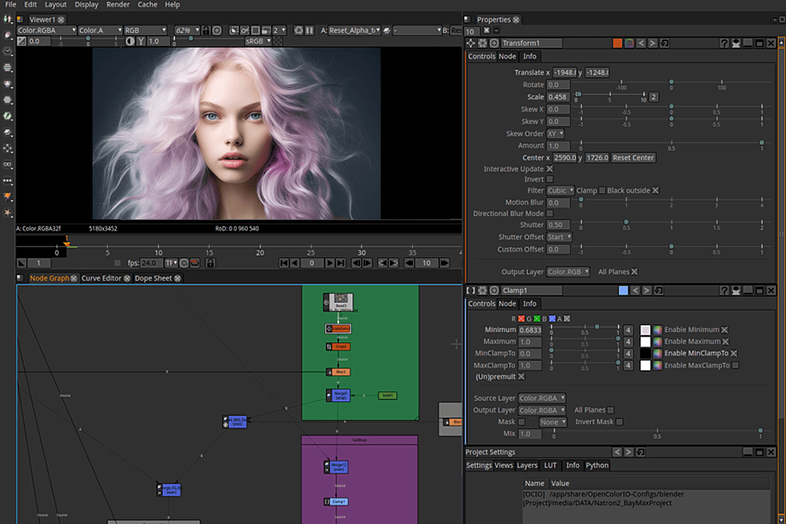The width and height of the screenshot is (786, 524).
Task: Open the Render menu
Action: (x=118, y=5)
